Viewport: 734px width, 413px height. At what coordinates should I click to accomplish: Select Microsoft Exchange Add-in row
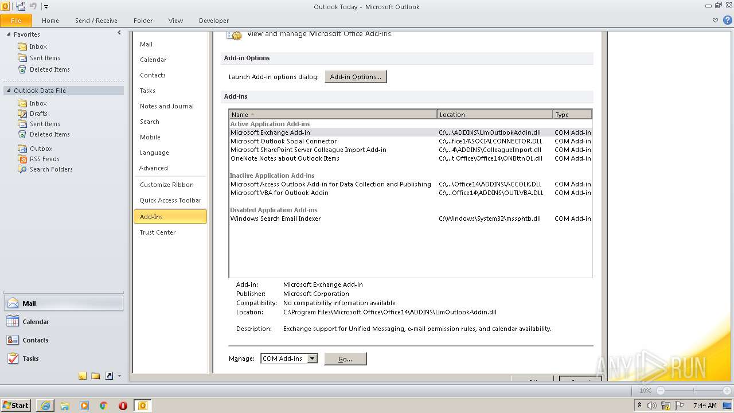point(411,133)
